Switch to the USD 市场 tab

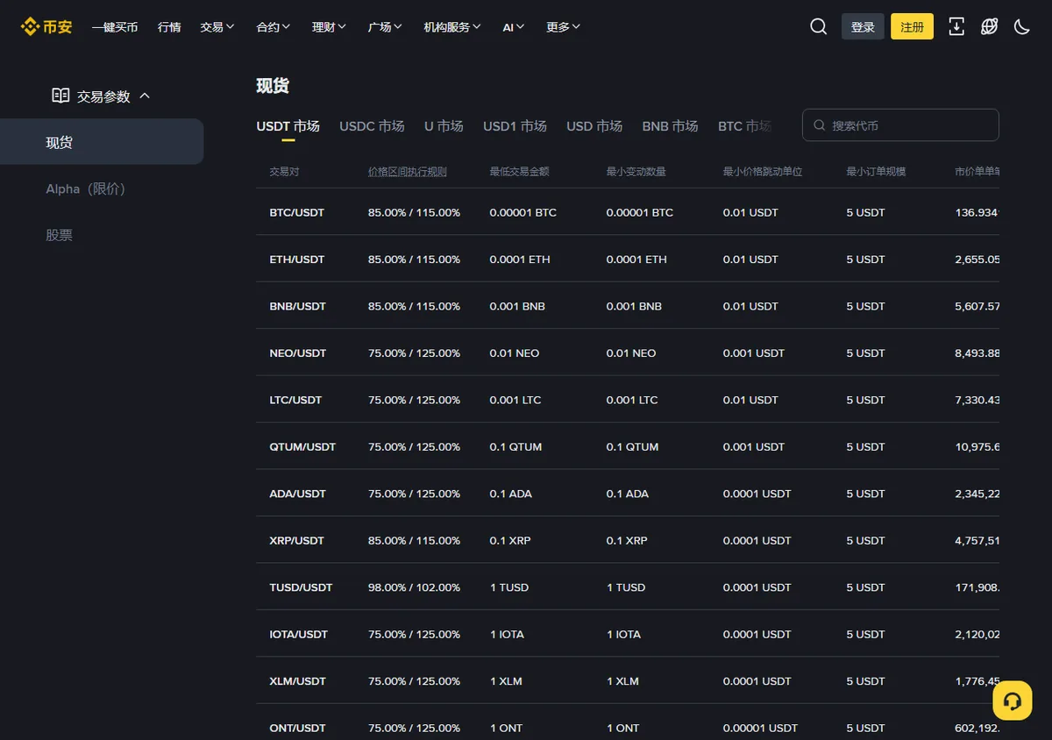(x=594, y=126)
